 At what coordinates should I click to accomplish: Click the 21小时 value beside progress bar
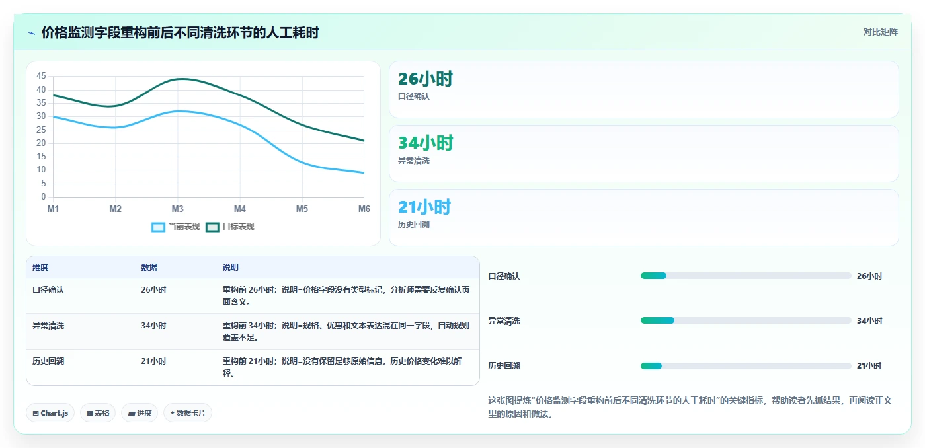pos(869,366)
